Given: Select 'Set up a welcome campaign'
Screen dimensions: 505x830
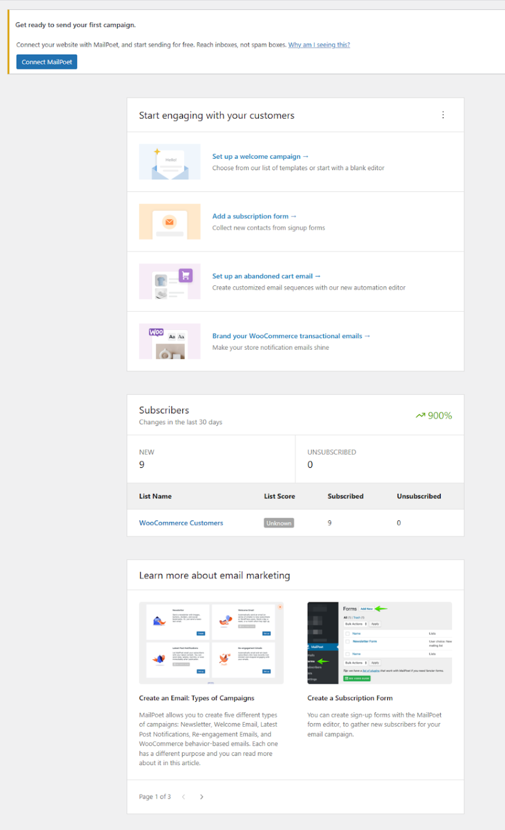Looking at the screenshot, I should [260, 156].
